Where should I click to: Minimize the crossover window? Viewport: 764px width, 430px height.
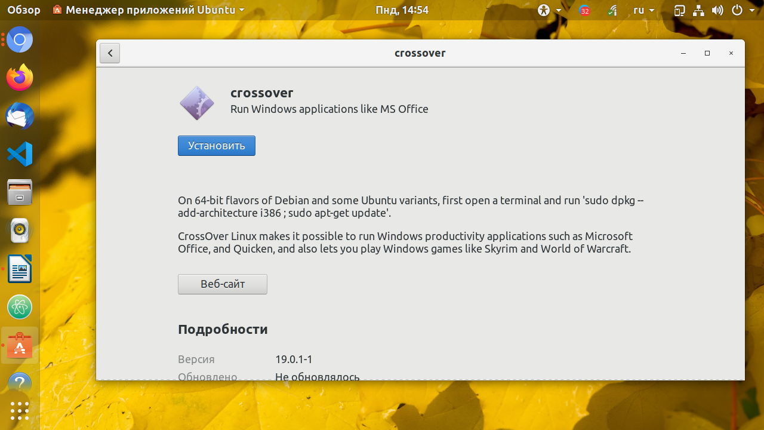pos(683,53)
